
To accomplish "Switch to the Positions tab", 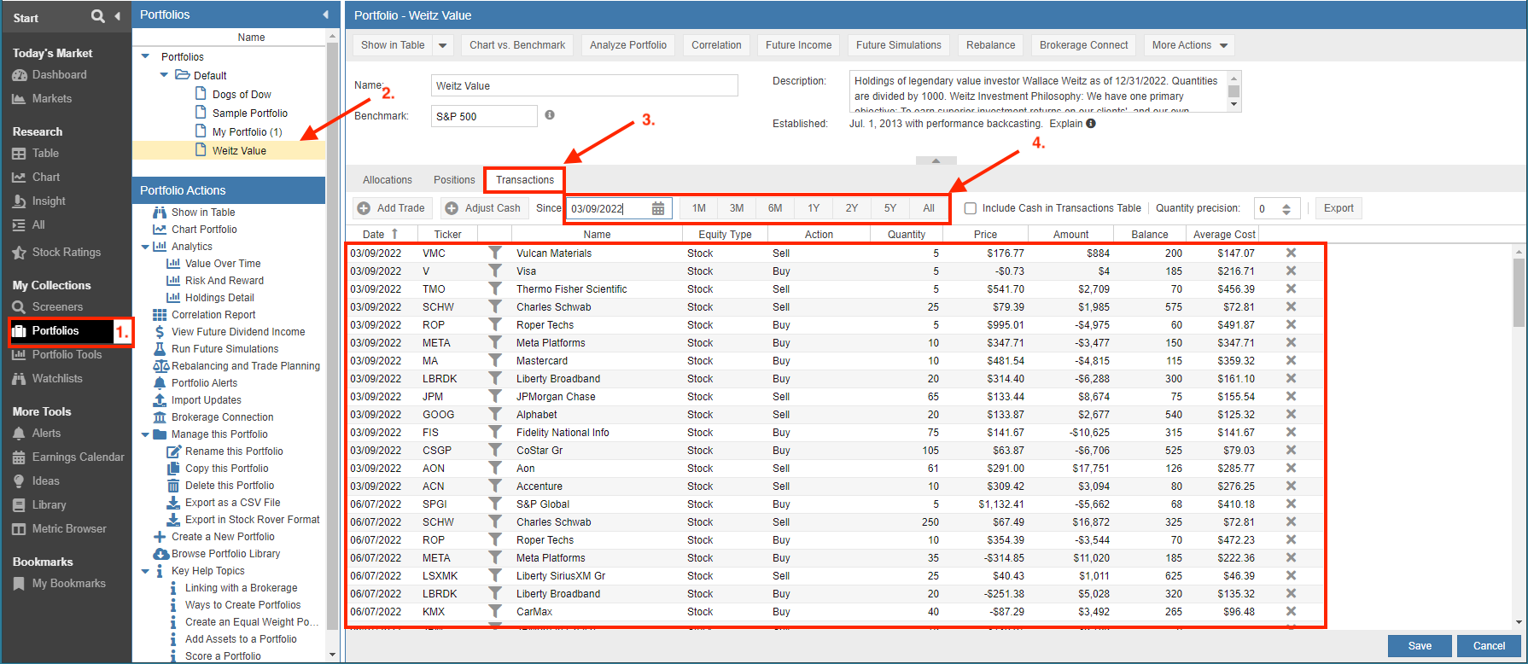I will [x=454, y=180].
